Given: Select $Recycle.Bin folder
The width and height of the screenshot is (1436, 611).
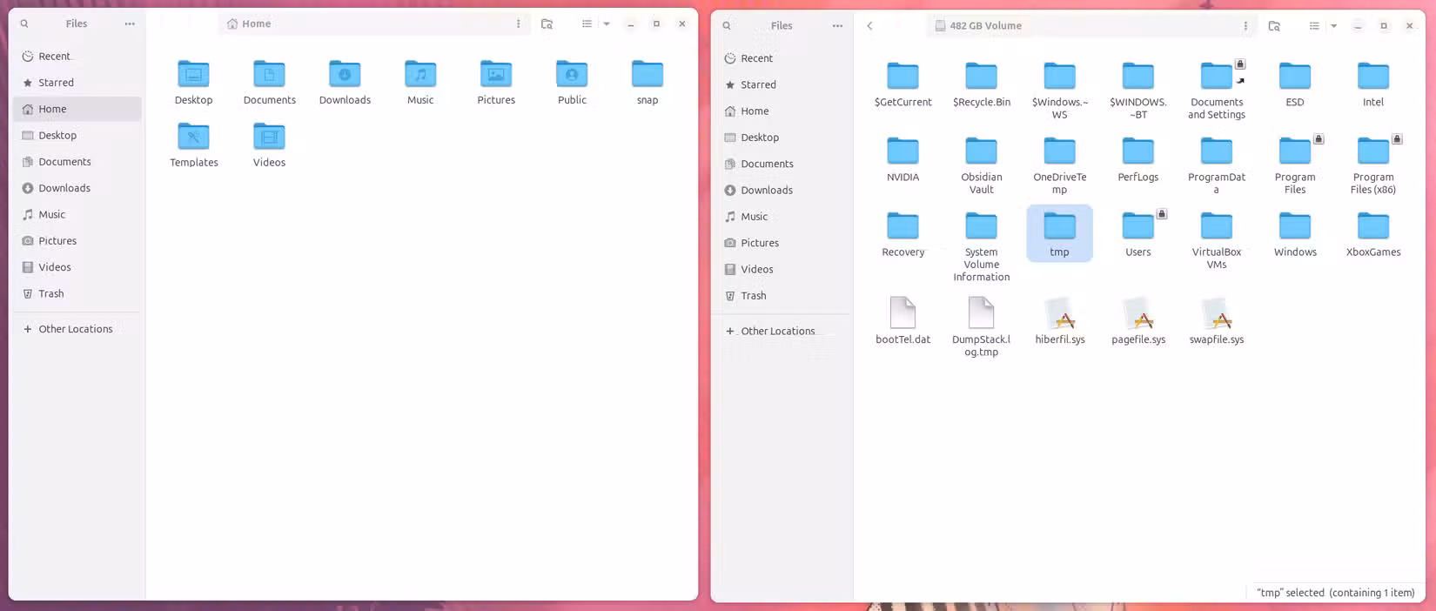Looking at the screenshot, I should click(x=981, y=84).
